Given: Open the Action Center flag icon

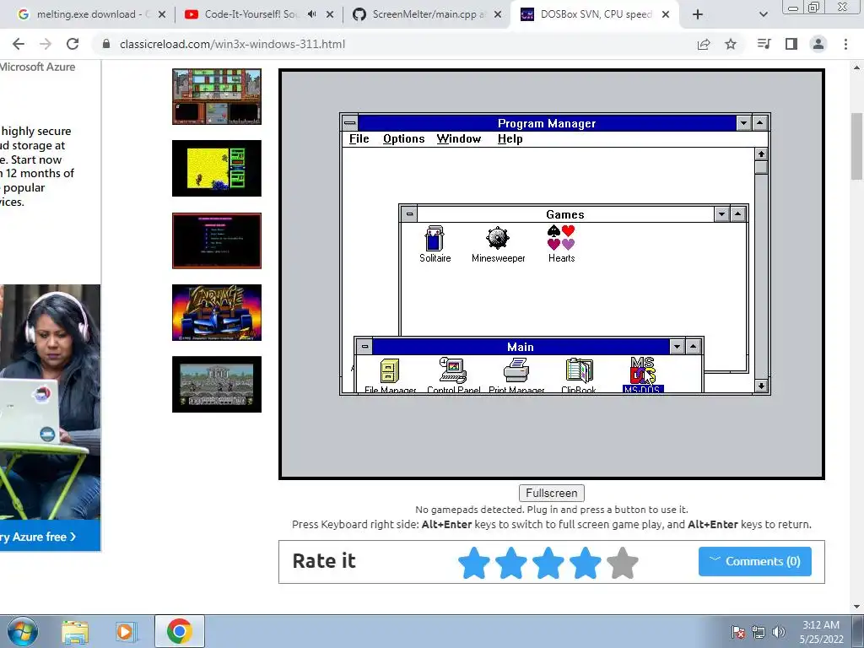Looking at the screenshot, I should coord(738,632).
